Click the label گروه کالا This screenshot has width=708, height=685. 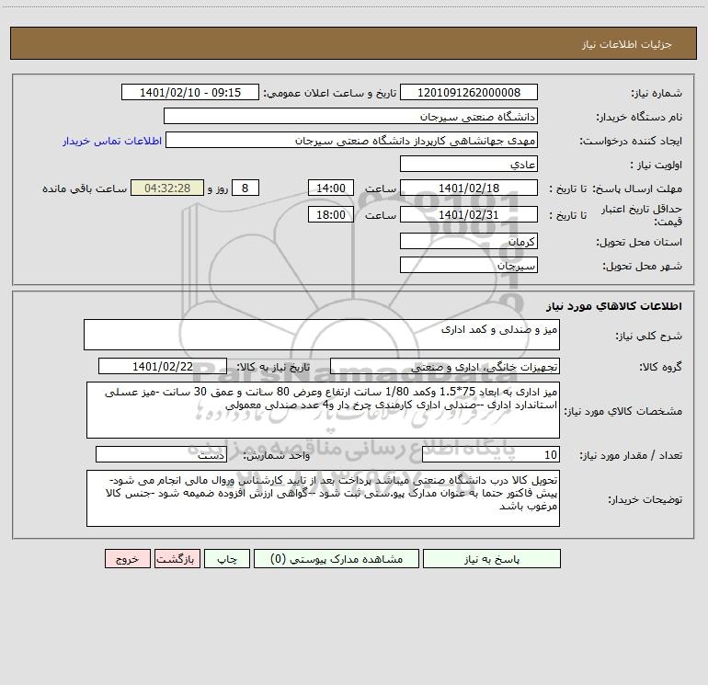pos(660,367)
